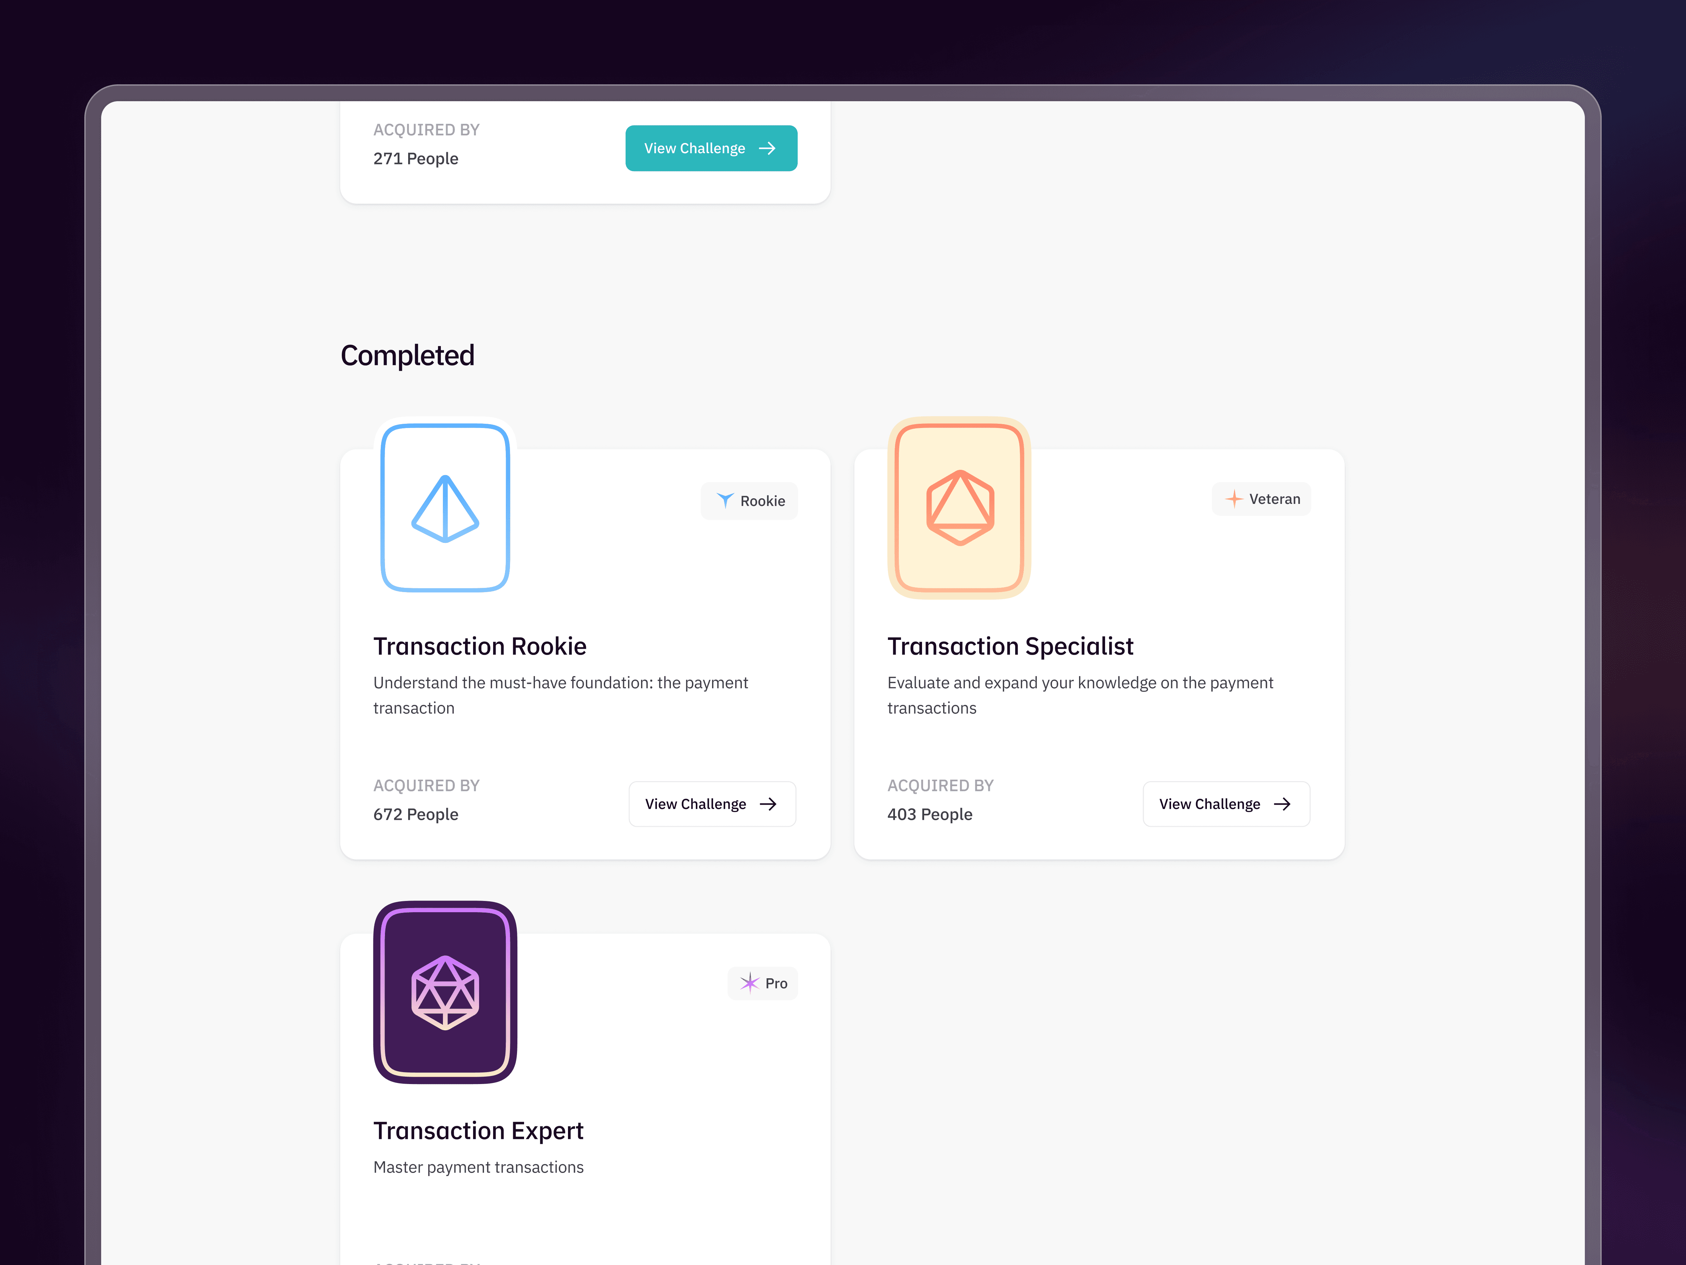Open the Transaction Specialist title
Image resolution: width=1686 pixels, height=1265 pixels.
pyautogui.click(x=1010, y=646)
